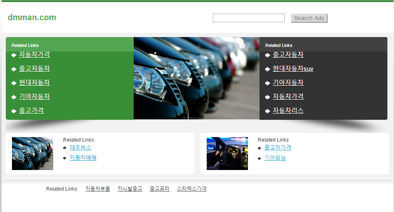Click Related Links label above 중고차가격
This screenshot has width=394, height=212.
pyautogui.click(x=274, y=140)
